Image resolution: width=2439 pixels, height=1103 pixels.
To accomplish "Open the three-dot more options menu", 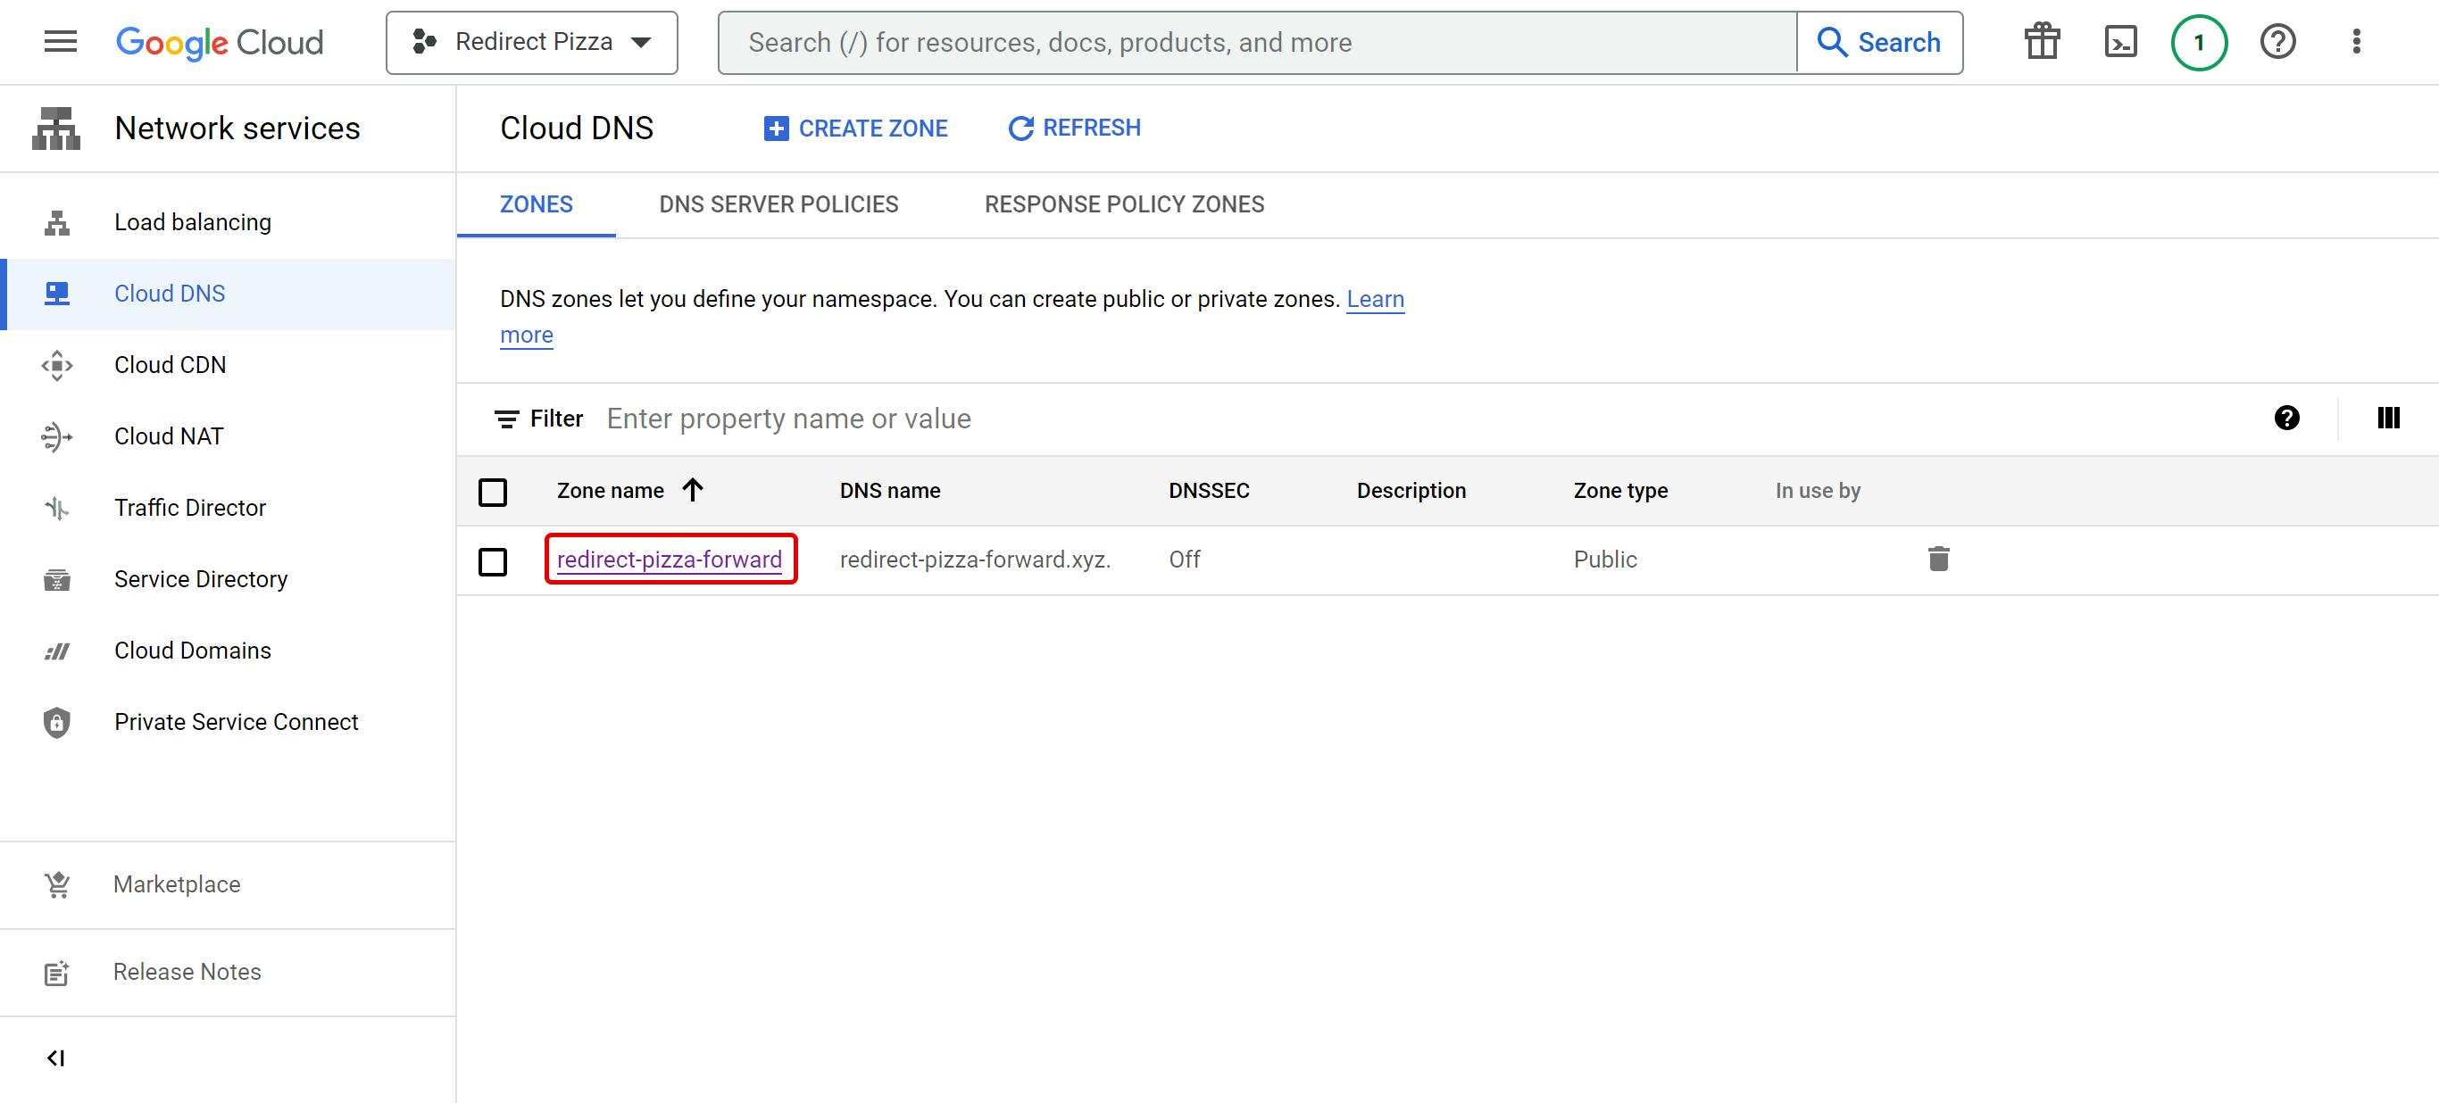I will [2356, 42].
